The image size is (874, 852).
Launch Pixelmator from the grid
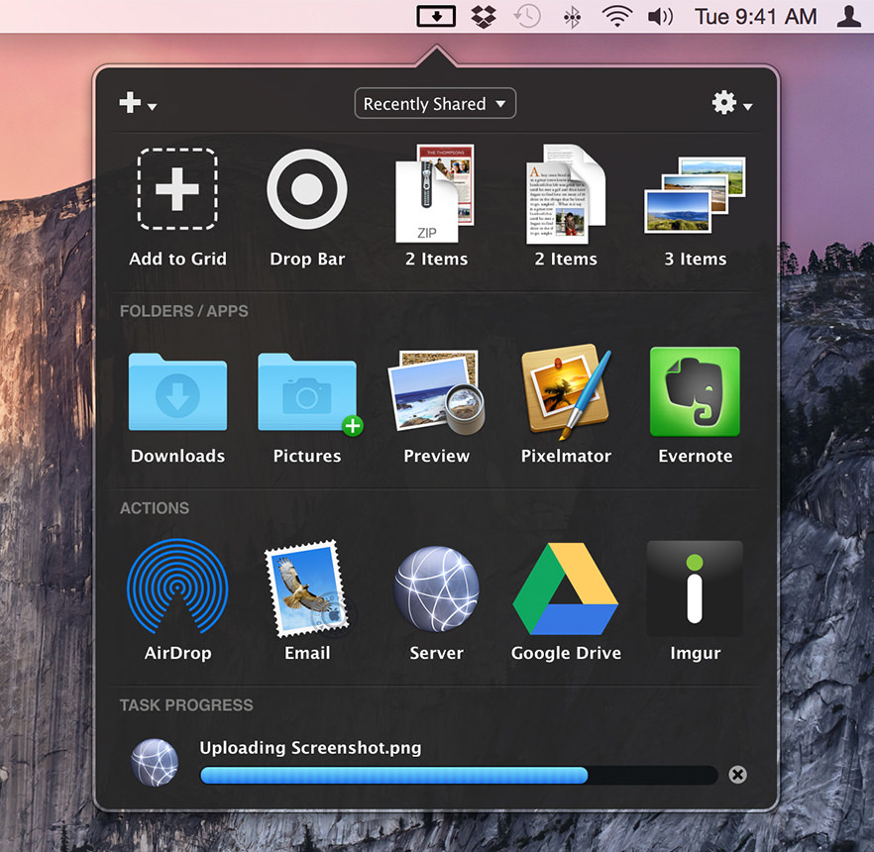(x=565, y=391)
